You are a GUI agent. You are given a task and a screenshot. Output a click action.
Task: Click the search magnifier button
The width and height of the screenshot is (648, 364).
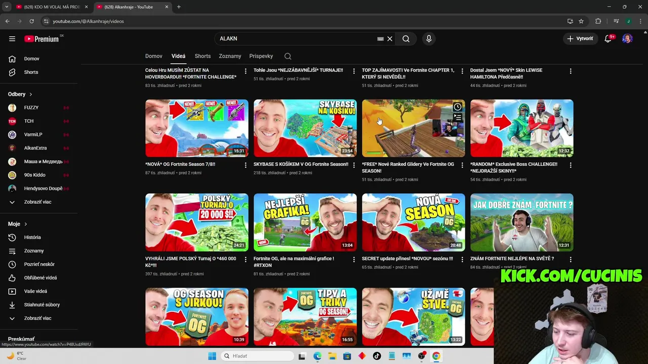coord(406,38)
